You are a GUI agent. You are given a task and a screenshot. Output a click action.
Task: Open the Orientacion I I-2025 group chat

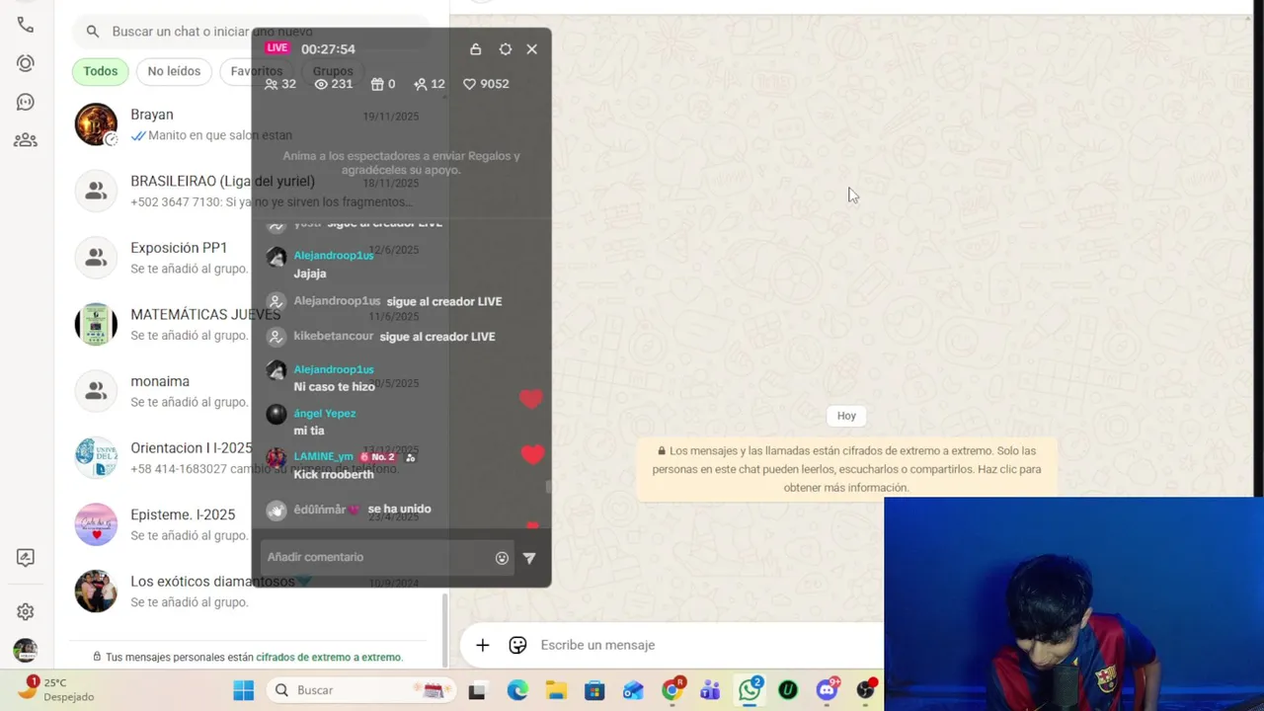(252, 457)
